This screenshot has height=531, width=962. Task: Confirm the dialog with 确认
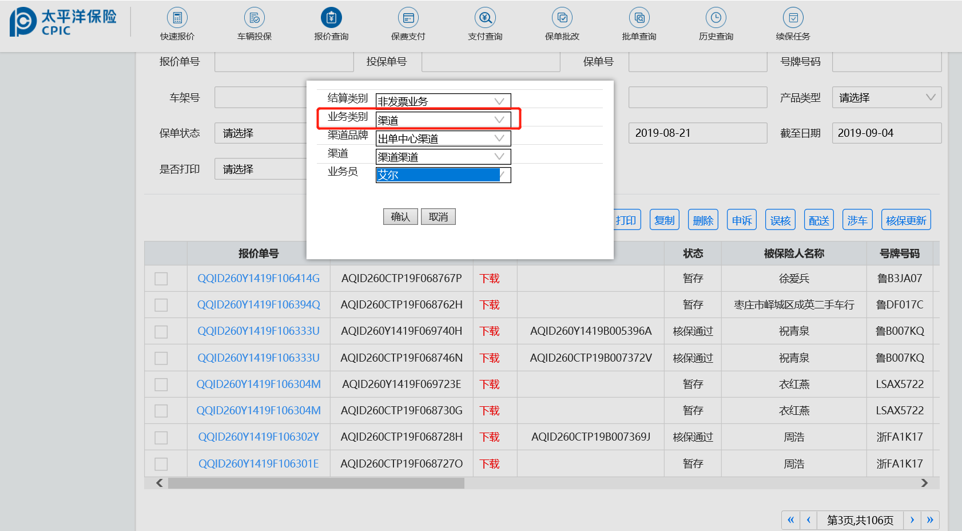point(400,217)
